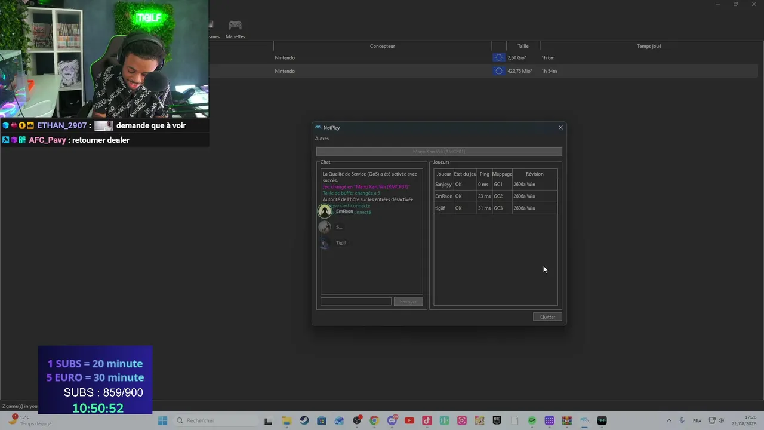Click the Tigilf voice overlay entry
The height and width of the screenshot is (430, 764).
pyautogui.click(x=334, y=242)
